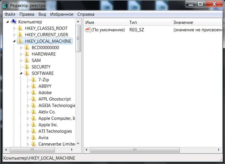Click the tree pane vertical scrollbar down arrow
The height and width of the screenshot is (164, 225).
click(78, 144)
